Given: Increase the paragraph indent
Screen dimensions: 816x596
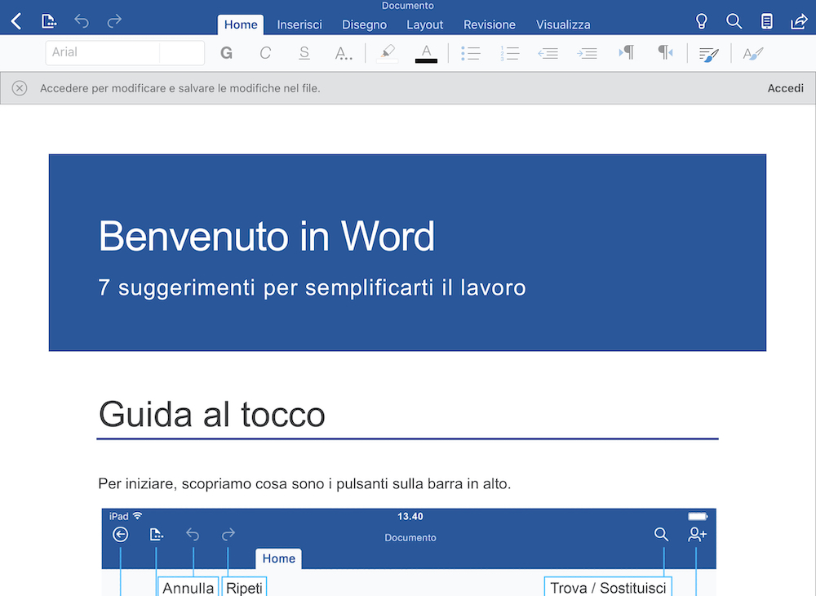Looking at the screenshot, I should [587, 53].
